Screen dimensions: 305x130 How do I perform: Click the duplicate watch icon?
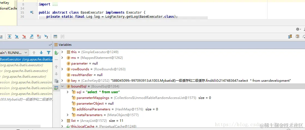[x=56, y=81]
